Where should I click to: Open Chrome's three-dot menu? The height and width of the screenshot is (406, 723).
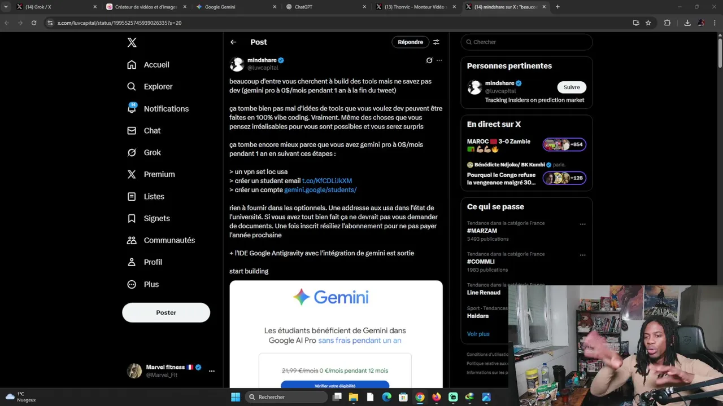coord(715,23)
